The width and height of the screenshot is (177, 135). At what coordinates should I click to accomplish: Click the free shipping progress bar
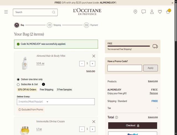[x=129, y=46]
